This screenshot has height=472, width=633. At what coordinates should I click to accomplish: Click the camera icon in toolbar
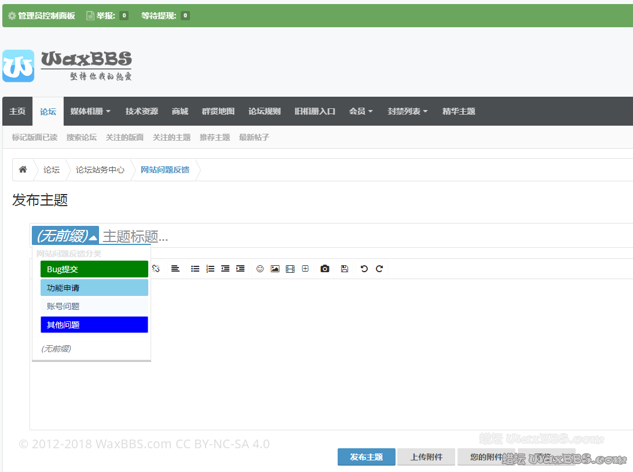[x=325, y=269]
